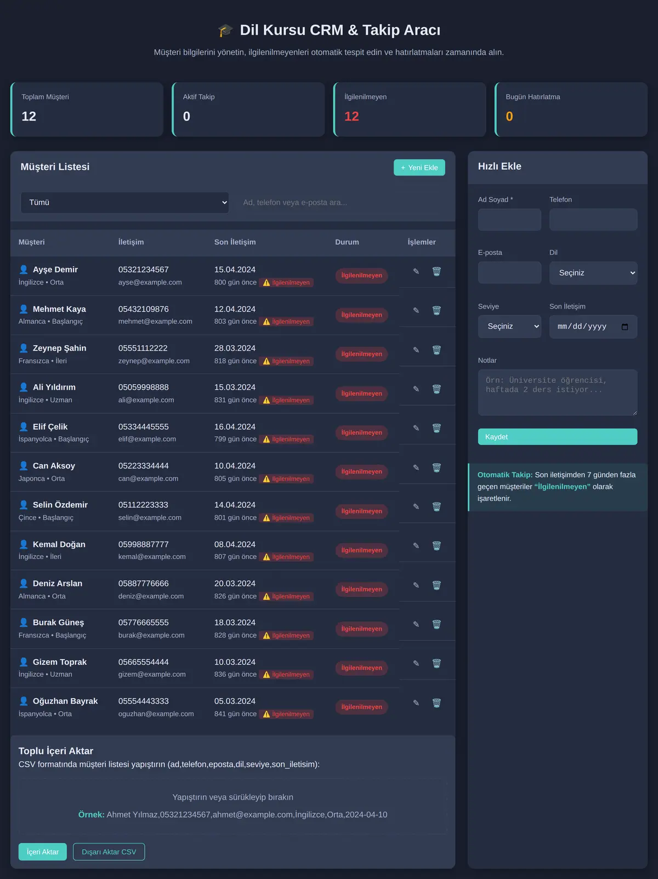
Task: Save the quick add form with Kaydet
Action: coord(558,437)
